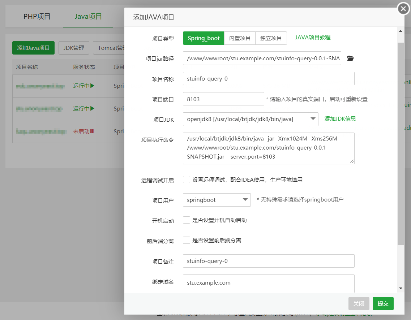This screenshot has height=320, width=411.
Task: Click second row 运行中 status
Action: (x=84, y=109)
